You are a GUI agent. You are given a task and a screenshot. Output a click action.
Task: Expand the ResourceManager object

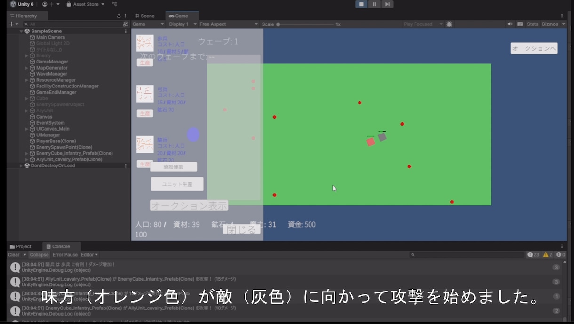[x=27, y=80]
